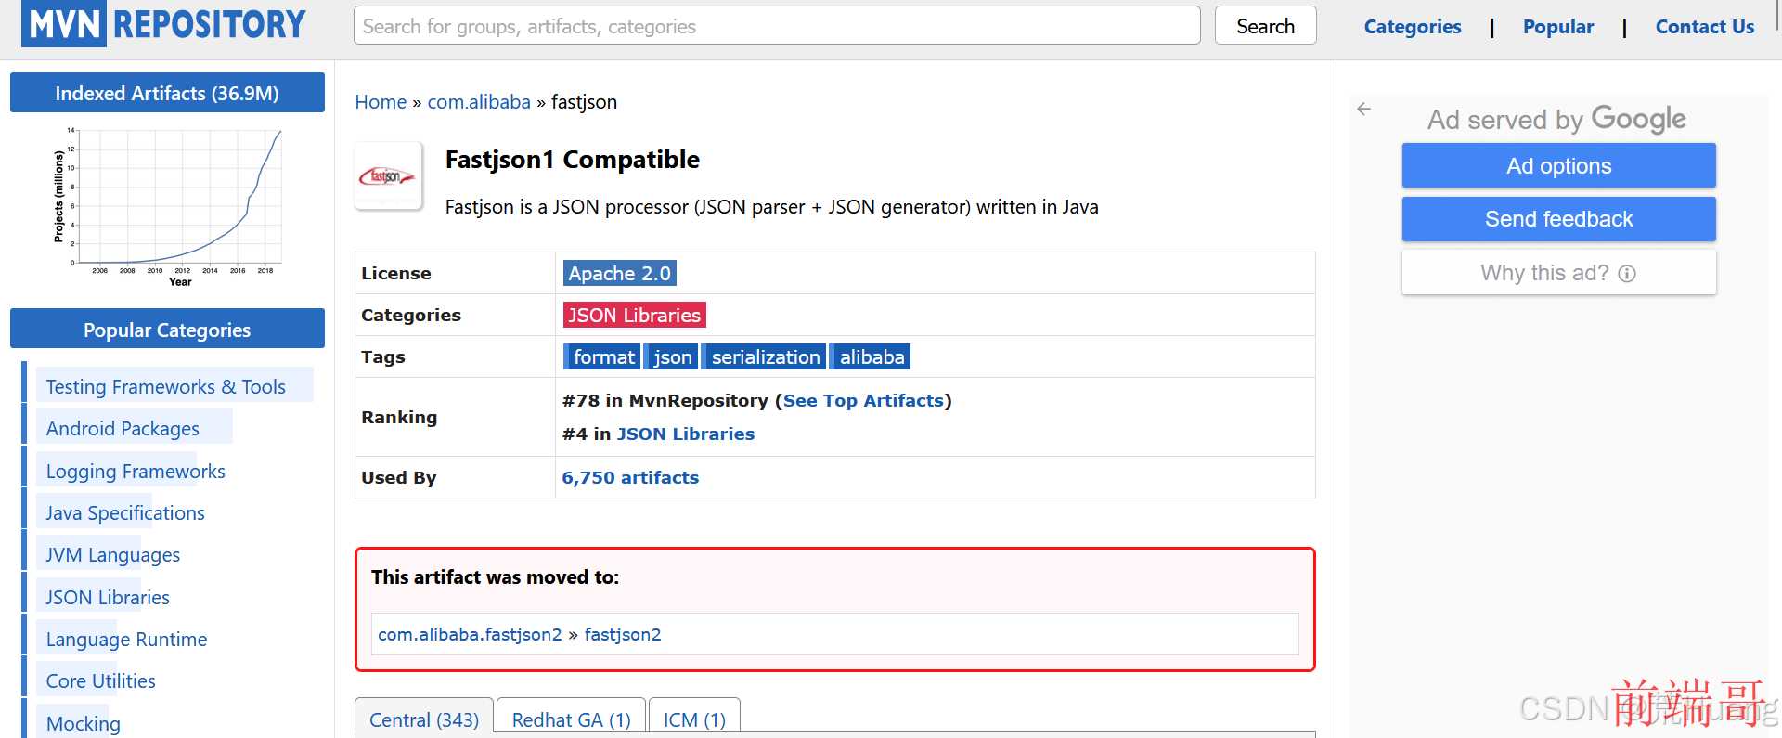
Task: Go to Home in the breadcrumb
Action: [381, 102]
